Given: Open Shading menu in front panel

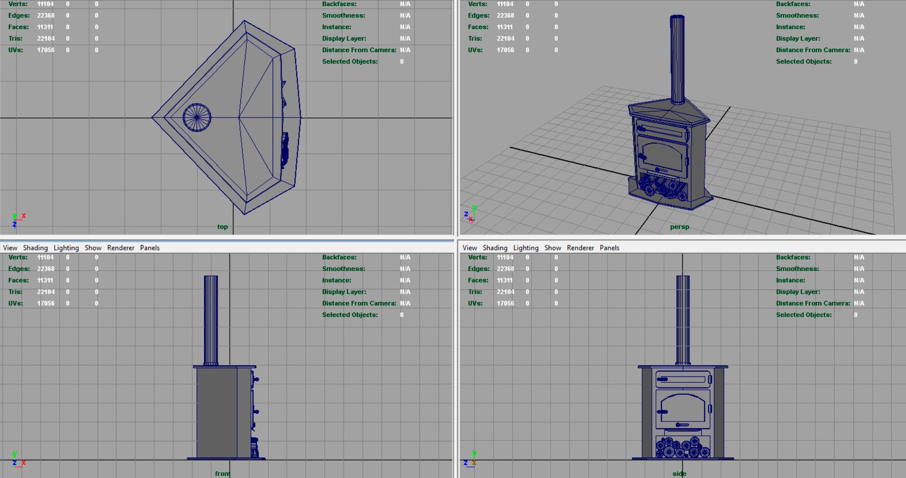Looking at the screenshot, I should [35, 248].
